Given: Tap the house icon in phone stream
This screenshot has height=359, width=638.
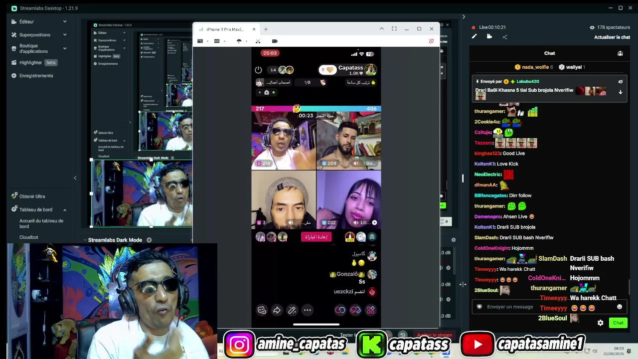Looking at the screenshot, I should (x=267, y=92).
